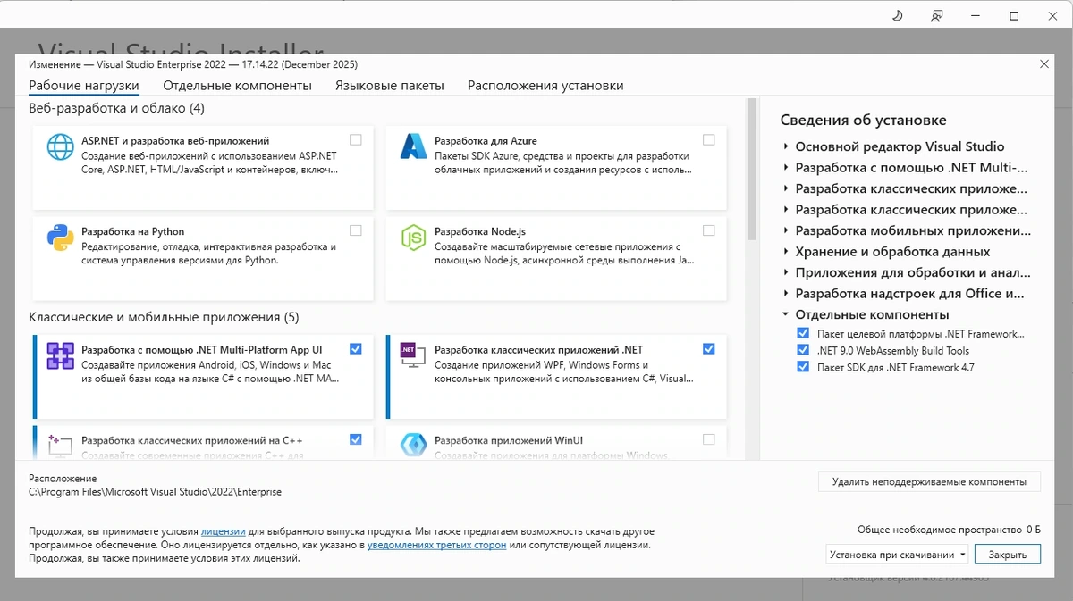1073x601 pixels.
Task: Switch to the Workloads tab
Action: click(x=84, y=86)
